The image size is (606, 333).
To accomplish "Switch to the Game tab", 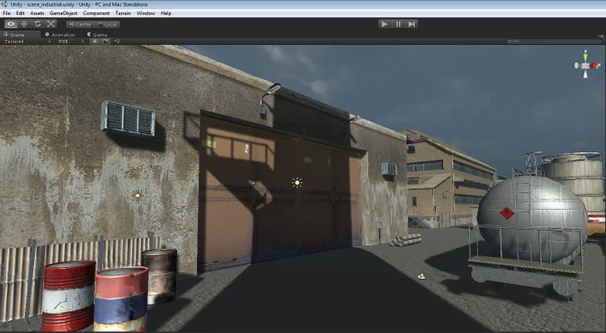I will (x=98, y=35).
